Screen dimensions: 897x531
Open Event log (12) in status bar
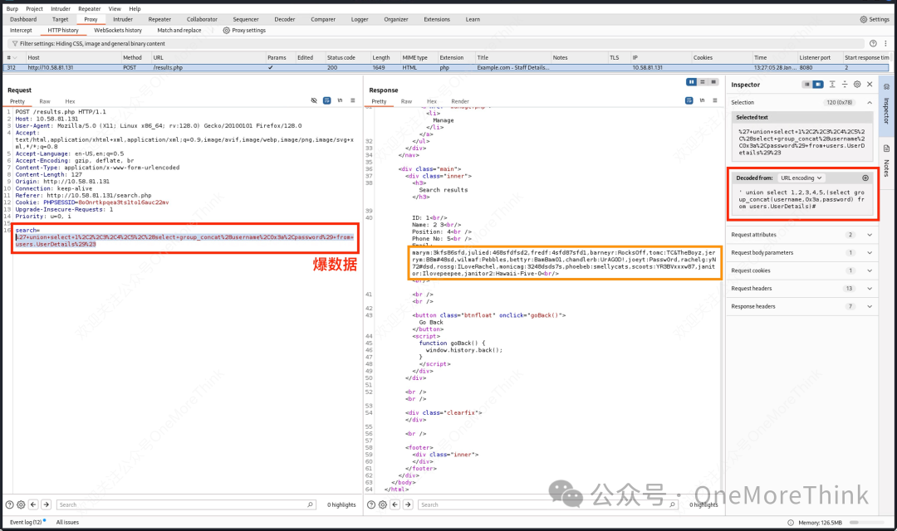26,523
